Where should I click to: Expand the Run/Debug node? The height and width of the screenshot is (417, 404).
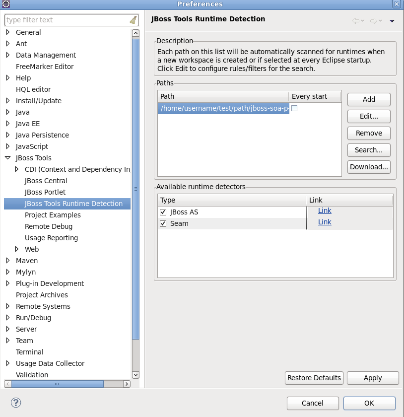8,318
